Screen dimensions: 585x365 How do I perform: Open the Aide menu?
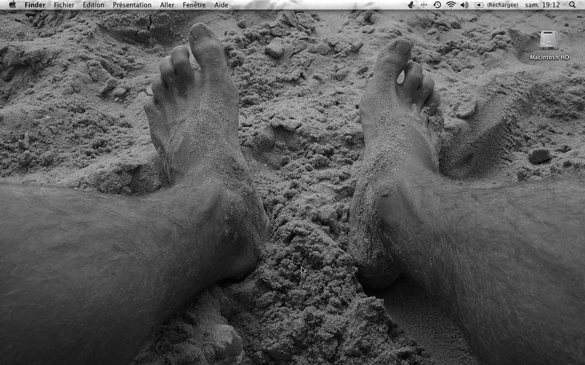[222, 5]
